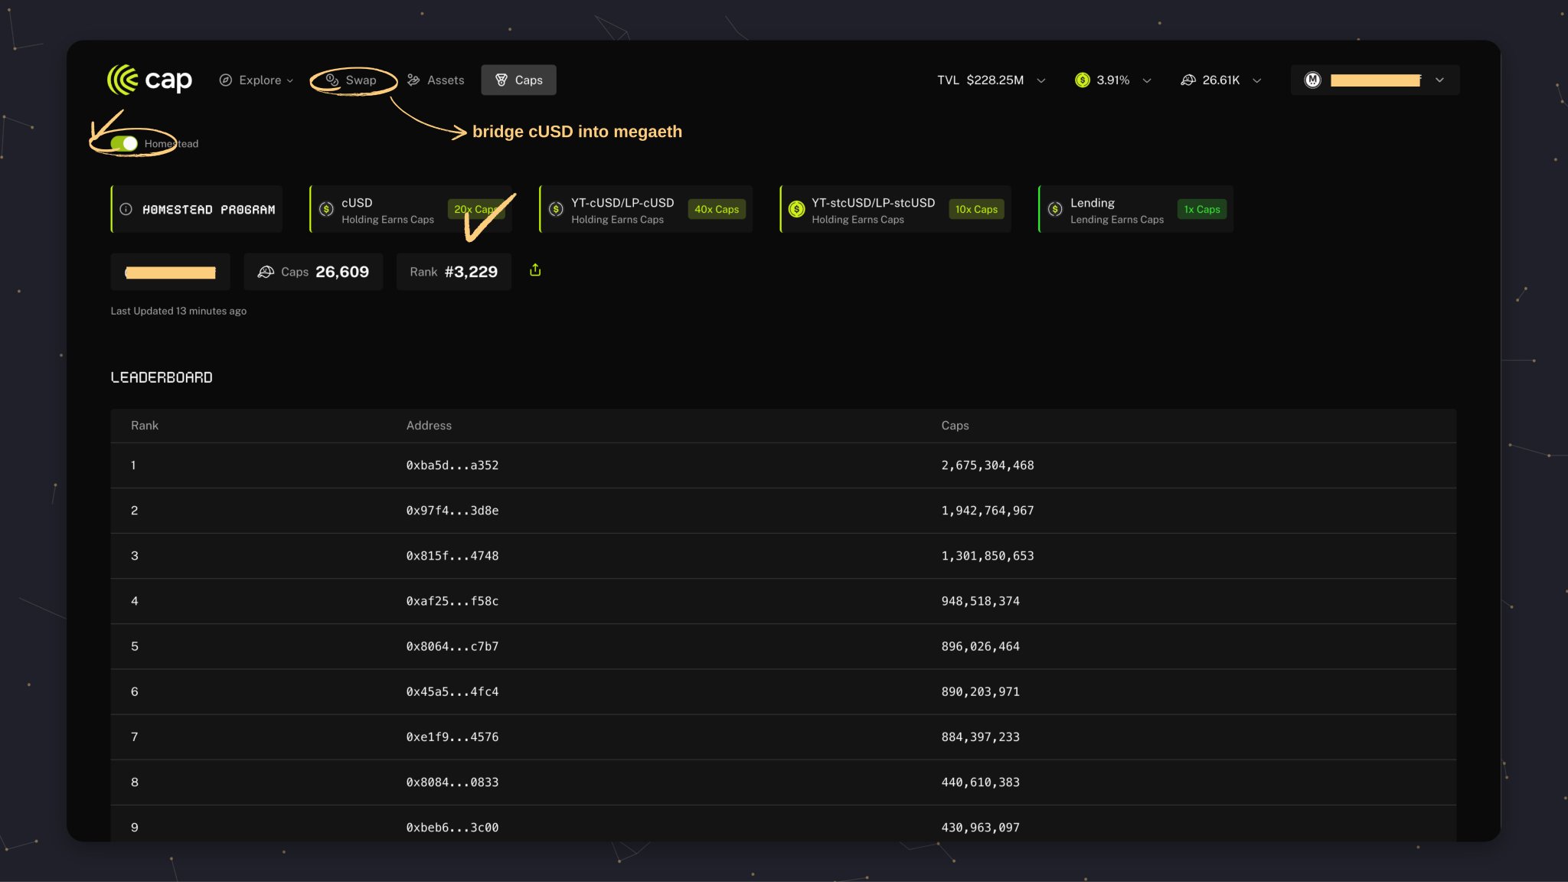
Task: Click the wallet avatar M icon
Action: tap(1312, 80)
